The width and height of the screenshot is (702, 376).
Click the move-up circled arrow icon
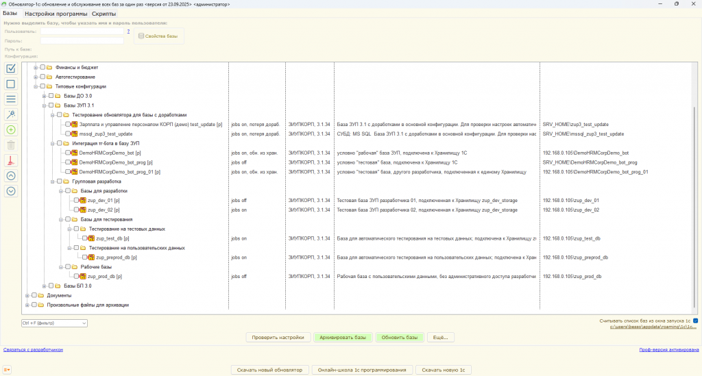11,176
